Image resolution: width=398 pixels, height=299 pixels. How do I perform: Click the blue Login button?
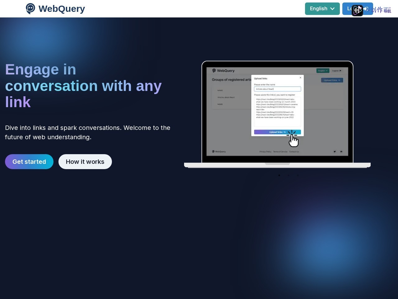tap(358, 9)
